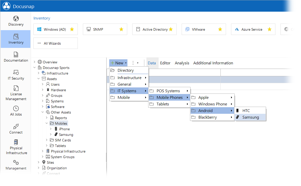Toggle favorite star on SNMP wizard
This screenshot has height=186, width=301.
[121, 29]
